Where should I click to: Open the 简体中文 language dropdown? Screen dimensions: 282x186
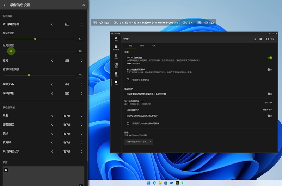[139, 142]
